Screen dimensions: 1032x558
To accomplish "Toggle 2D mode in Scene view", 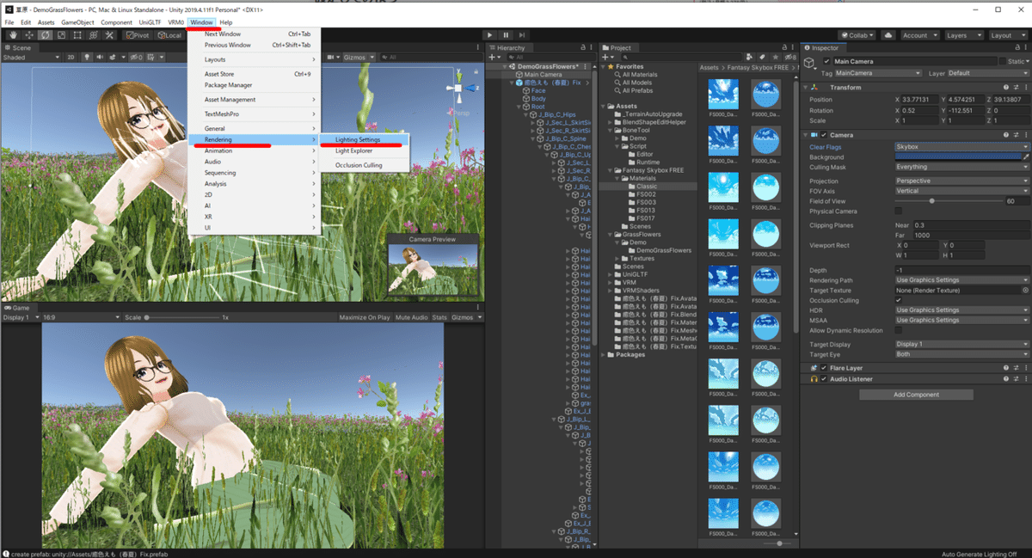I will click(x=72, y=58).
